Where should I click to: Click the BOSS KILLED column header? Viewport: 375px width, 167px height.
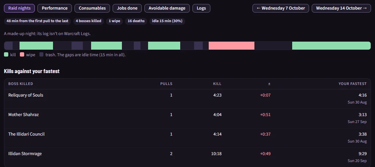point(21,84)
